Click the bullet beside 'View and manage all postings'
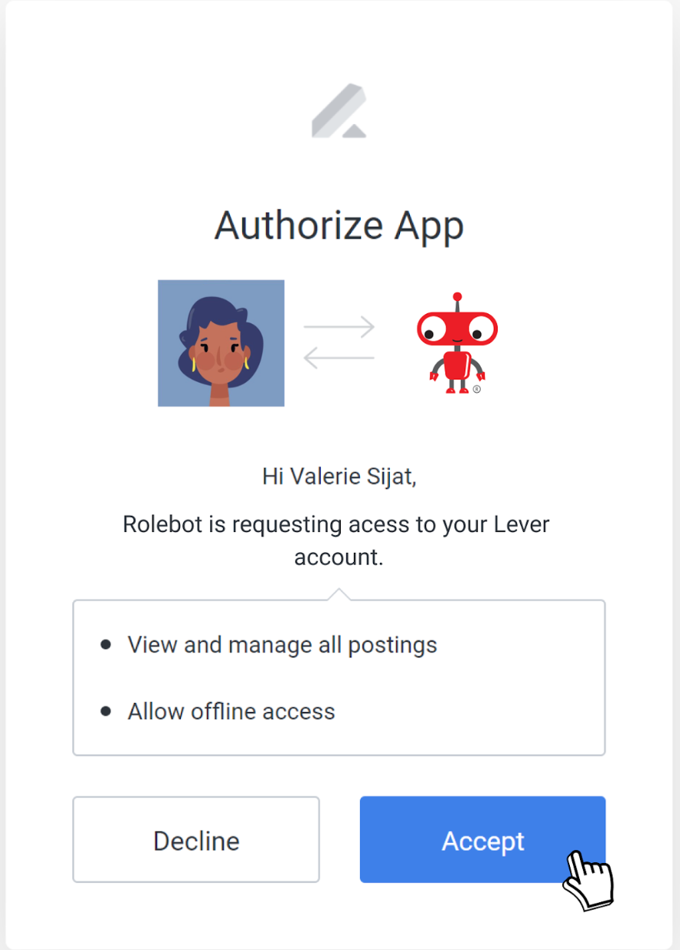This screenshot has width=680, height=950. (105, 645)
